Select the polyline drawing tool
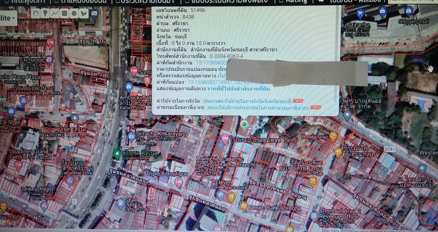The height and width of the screenshot is (232, 438). click(55, 13)
